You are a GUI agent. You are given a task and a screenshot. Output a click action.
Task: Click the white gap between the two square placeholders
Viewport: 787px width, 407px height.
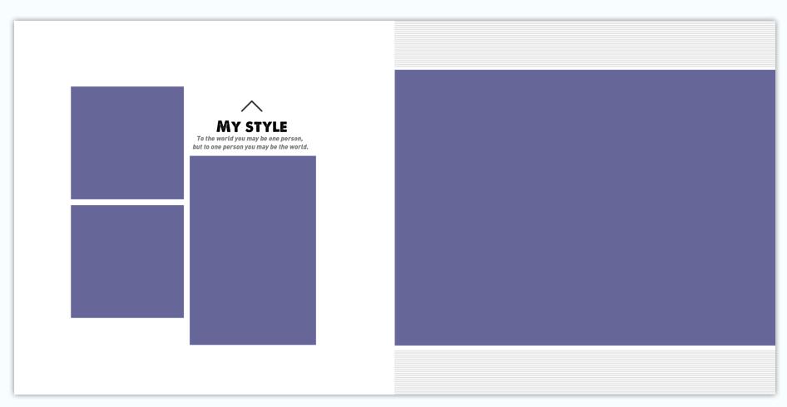127,203
